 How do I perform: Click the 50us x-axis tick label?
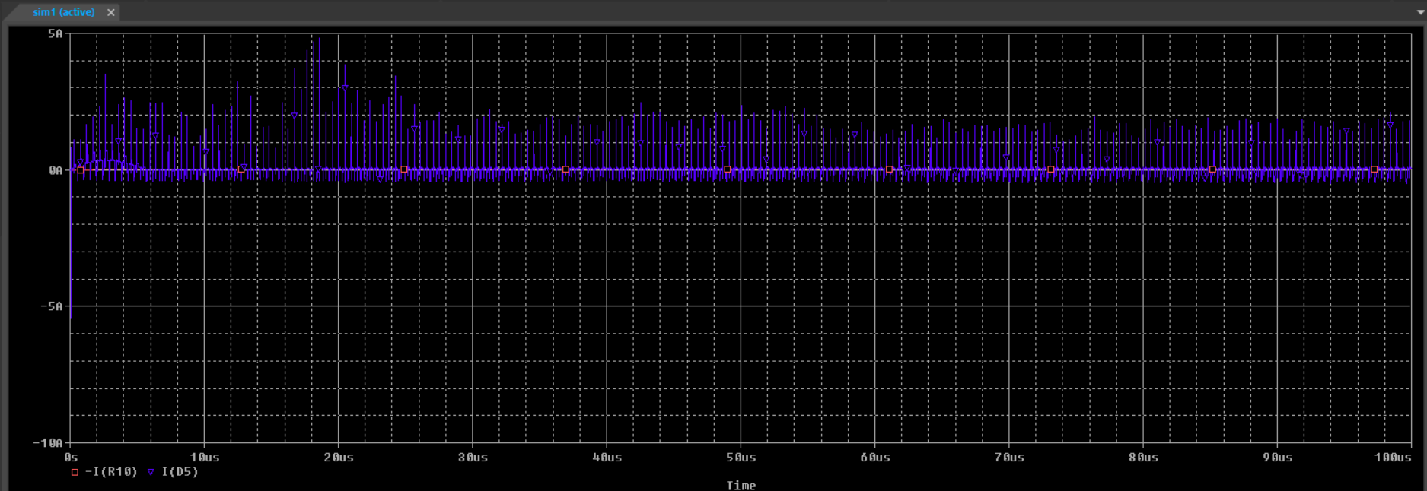point(741,457)
